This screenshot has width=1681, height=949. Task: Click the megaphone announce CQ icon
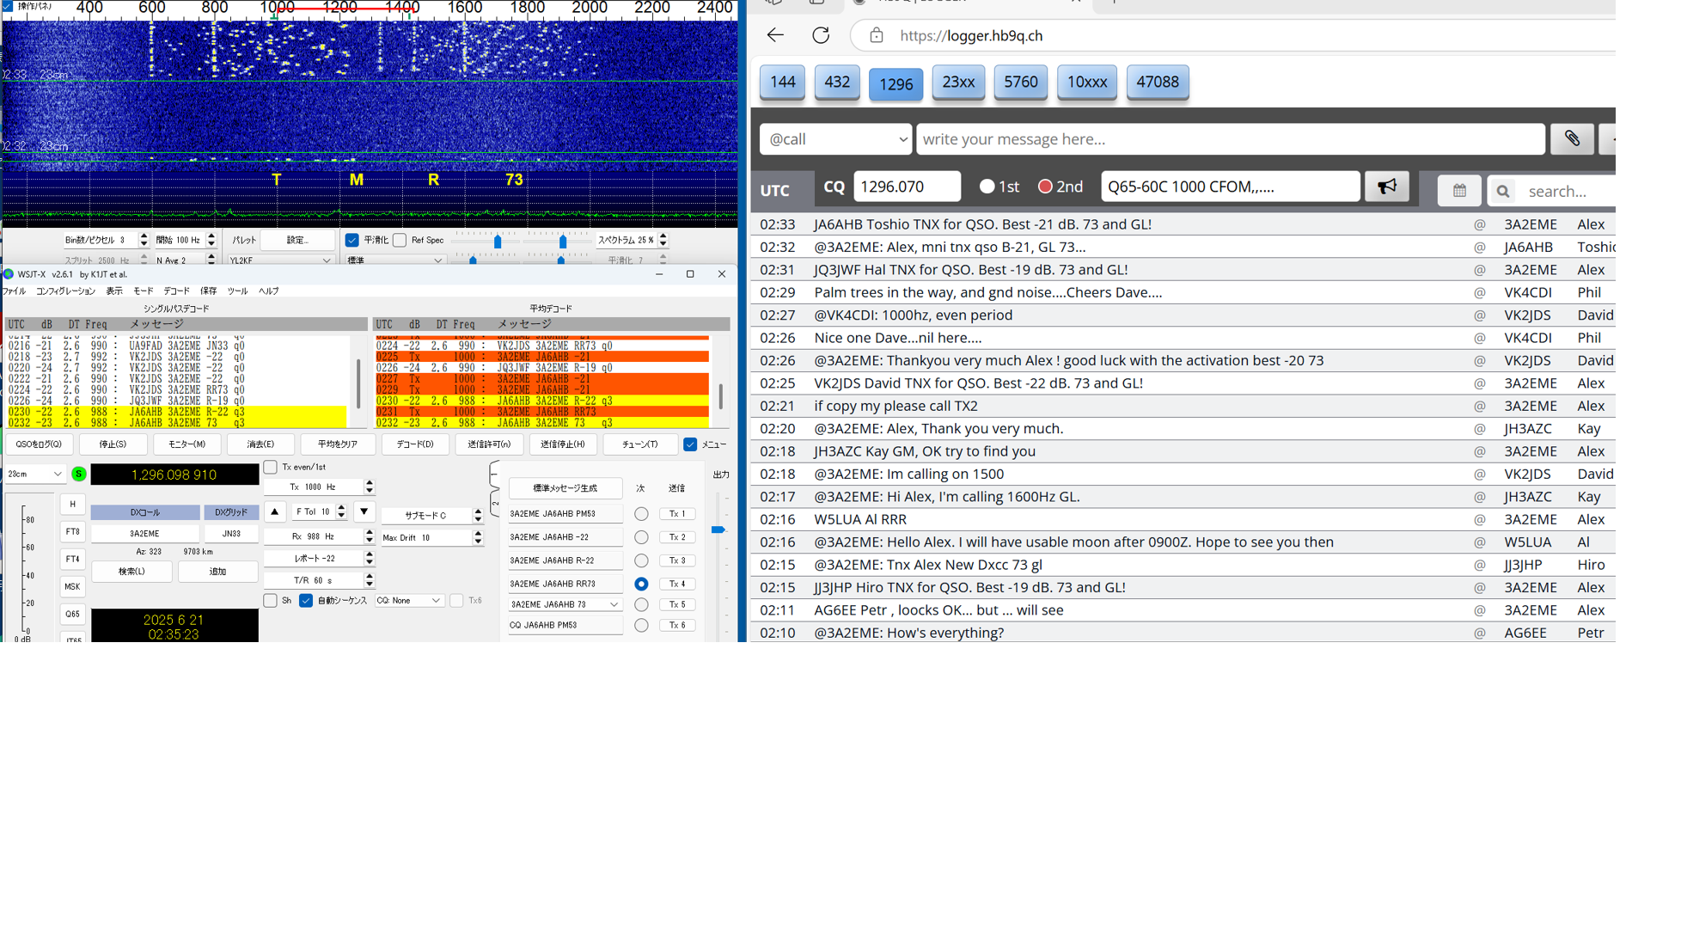(x=1386, y=187)
